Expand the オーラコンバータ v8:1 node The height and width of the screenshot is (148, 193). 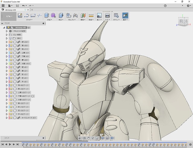click(x=7, y=118)
